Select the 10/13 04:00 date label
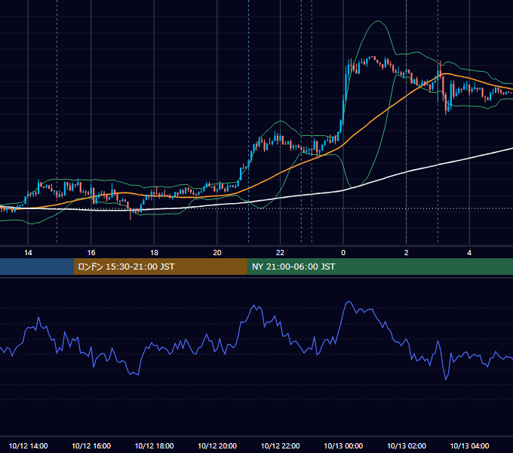This screenshot has width=513, height=453. (469, 446)
